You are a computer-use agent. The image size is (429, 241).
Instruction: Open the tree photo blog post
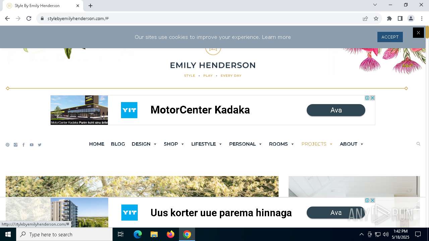click(x=142, y=186)
